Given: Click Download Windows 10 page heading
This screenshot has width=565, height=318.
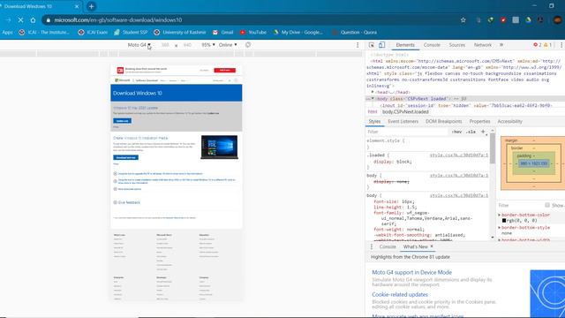Looking at the screenshot, I should (x=138, y=94).
